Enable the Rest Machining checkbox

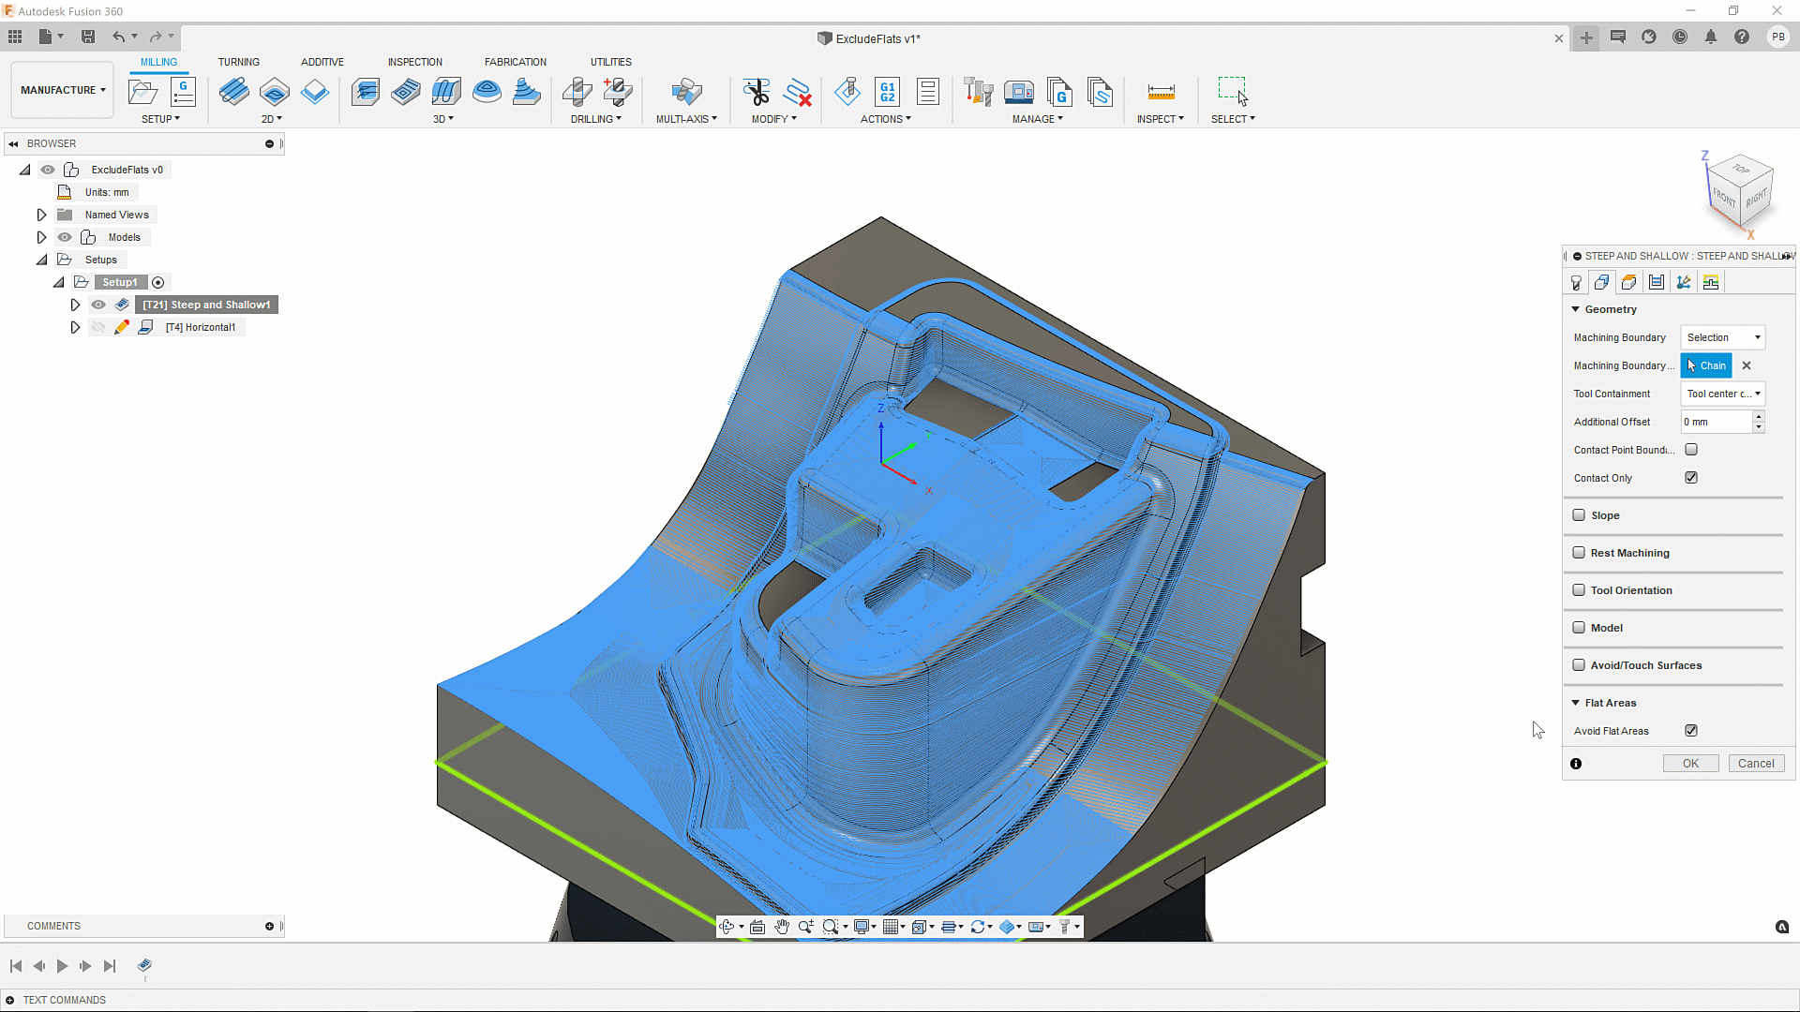point(1580,553)
